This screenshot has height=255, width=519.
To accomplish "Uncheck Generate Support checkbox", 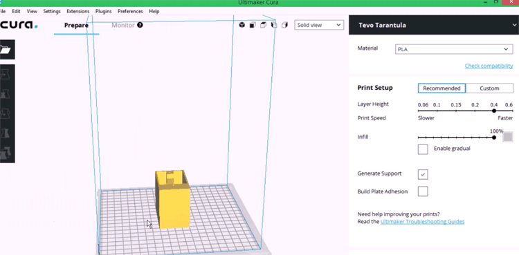I will (423, 174).
